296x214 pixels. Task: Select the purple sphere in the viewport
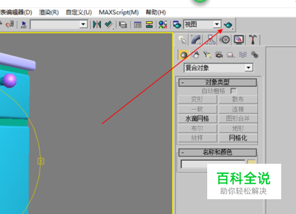click(x=10, y=81)
